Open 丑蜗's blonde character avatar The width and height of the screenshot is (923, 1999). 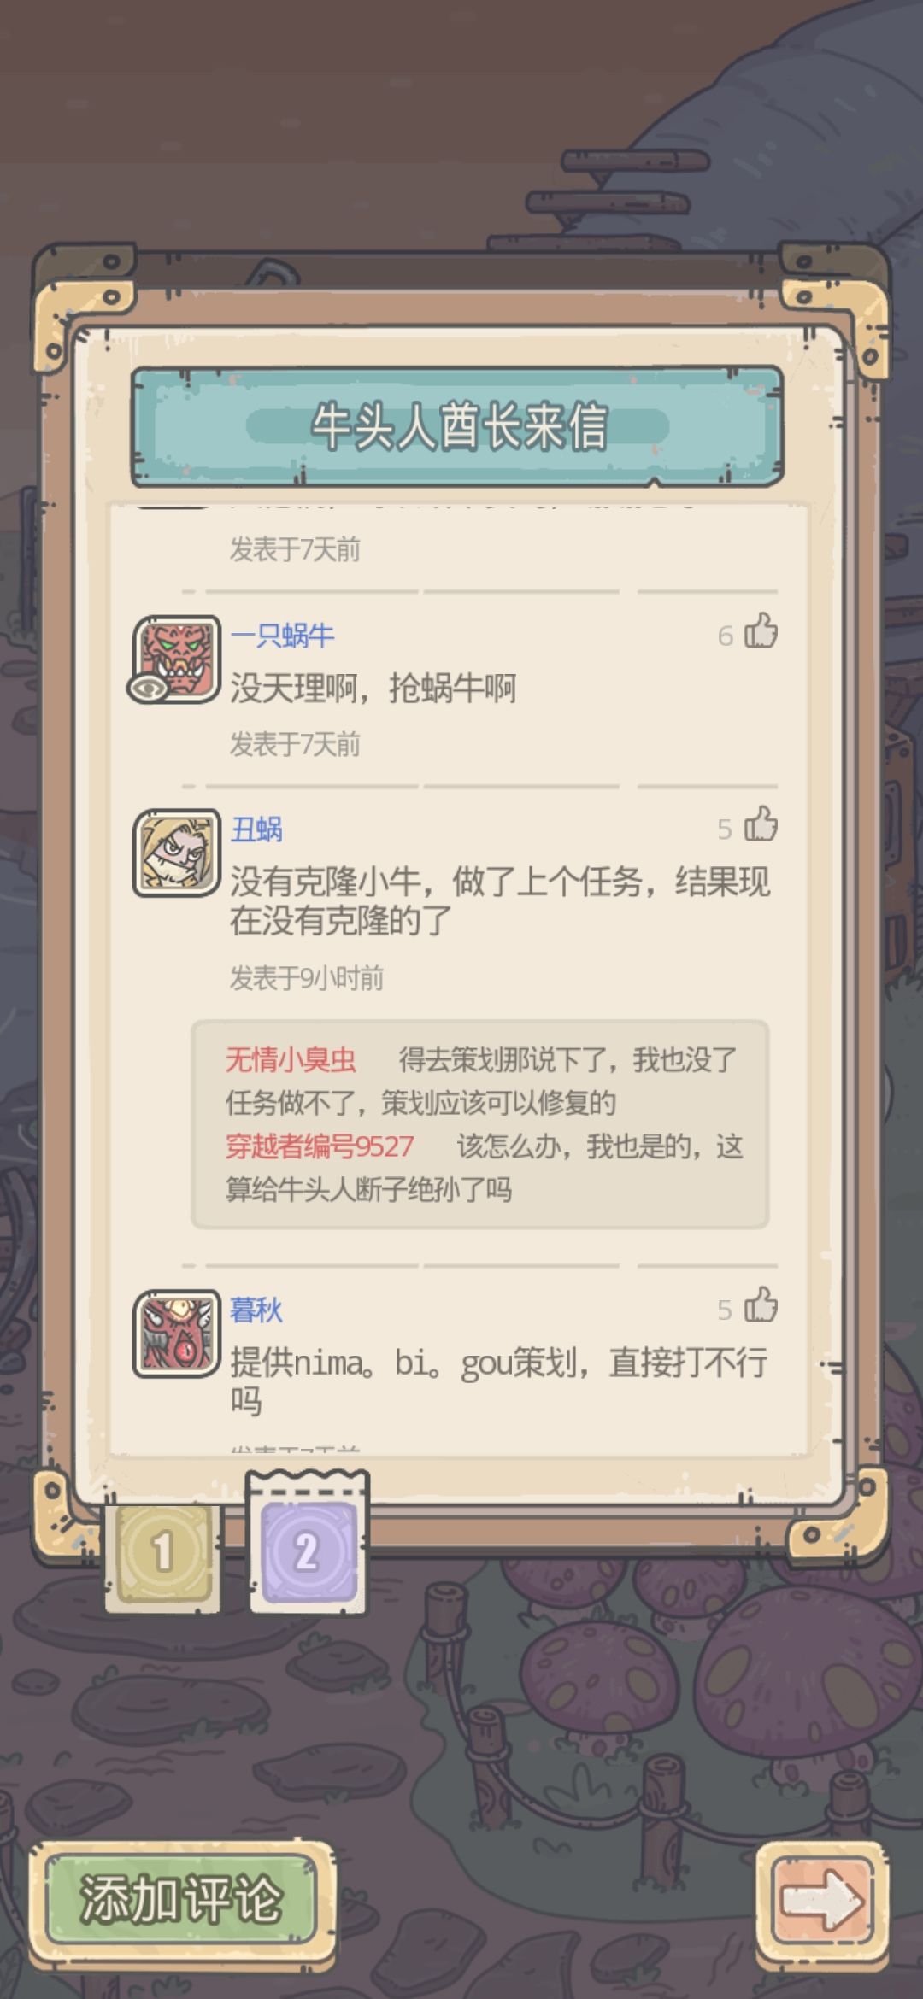pyautogui.click(x=176, y=853)
